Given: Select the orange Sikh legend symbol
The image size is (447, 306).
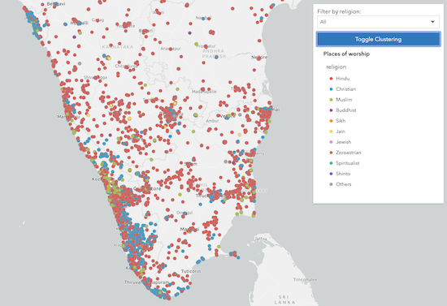Looking at the screenshot, I should (x=331, y=121).
